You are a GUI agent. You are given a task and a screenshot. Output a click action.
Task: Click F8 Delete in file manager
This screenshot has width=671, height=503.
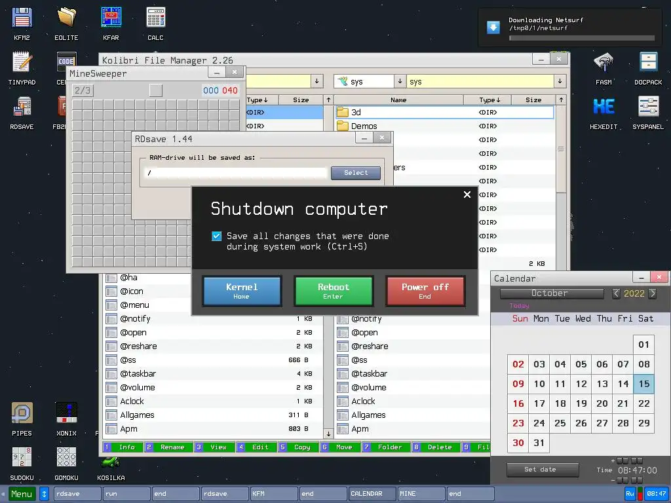(x=436, y=447)
